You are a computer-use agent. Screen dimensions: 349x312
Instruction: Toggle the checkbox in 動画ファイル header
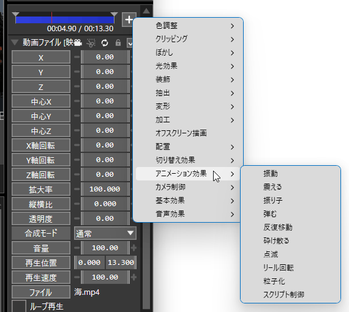pos(130,43)
